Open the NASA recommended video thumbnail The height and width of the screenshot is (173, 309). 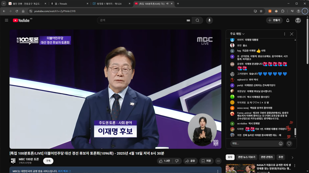tap(240, 168)
